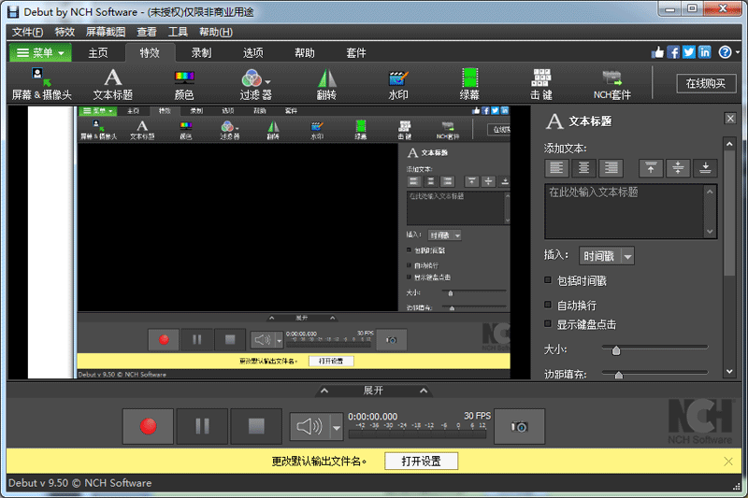Open the help icon dropdown arrow
748x498 pixels.
coord(738,52)
